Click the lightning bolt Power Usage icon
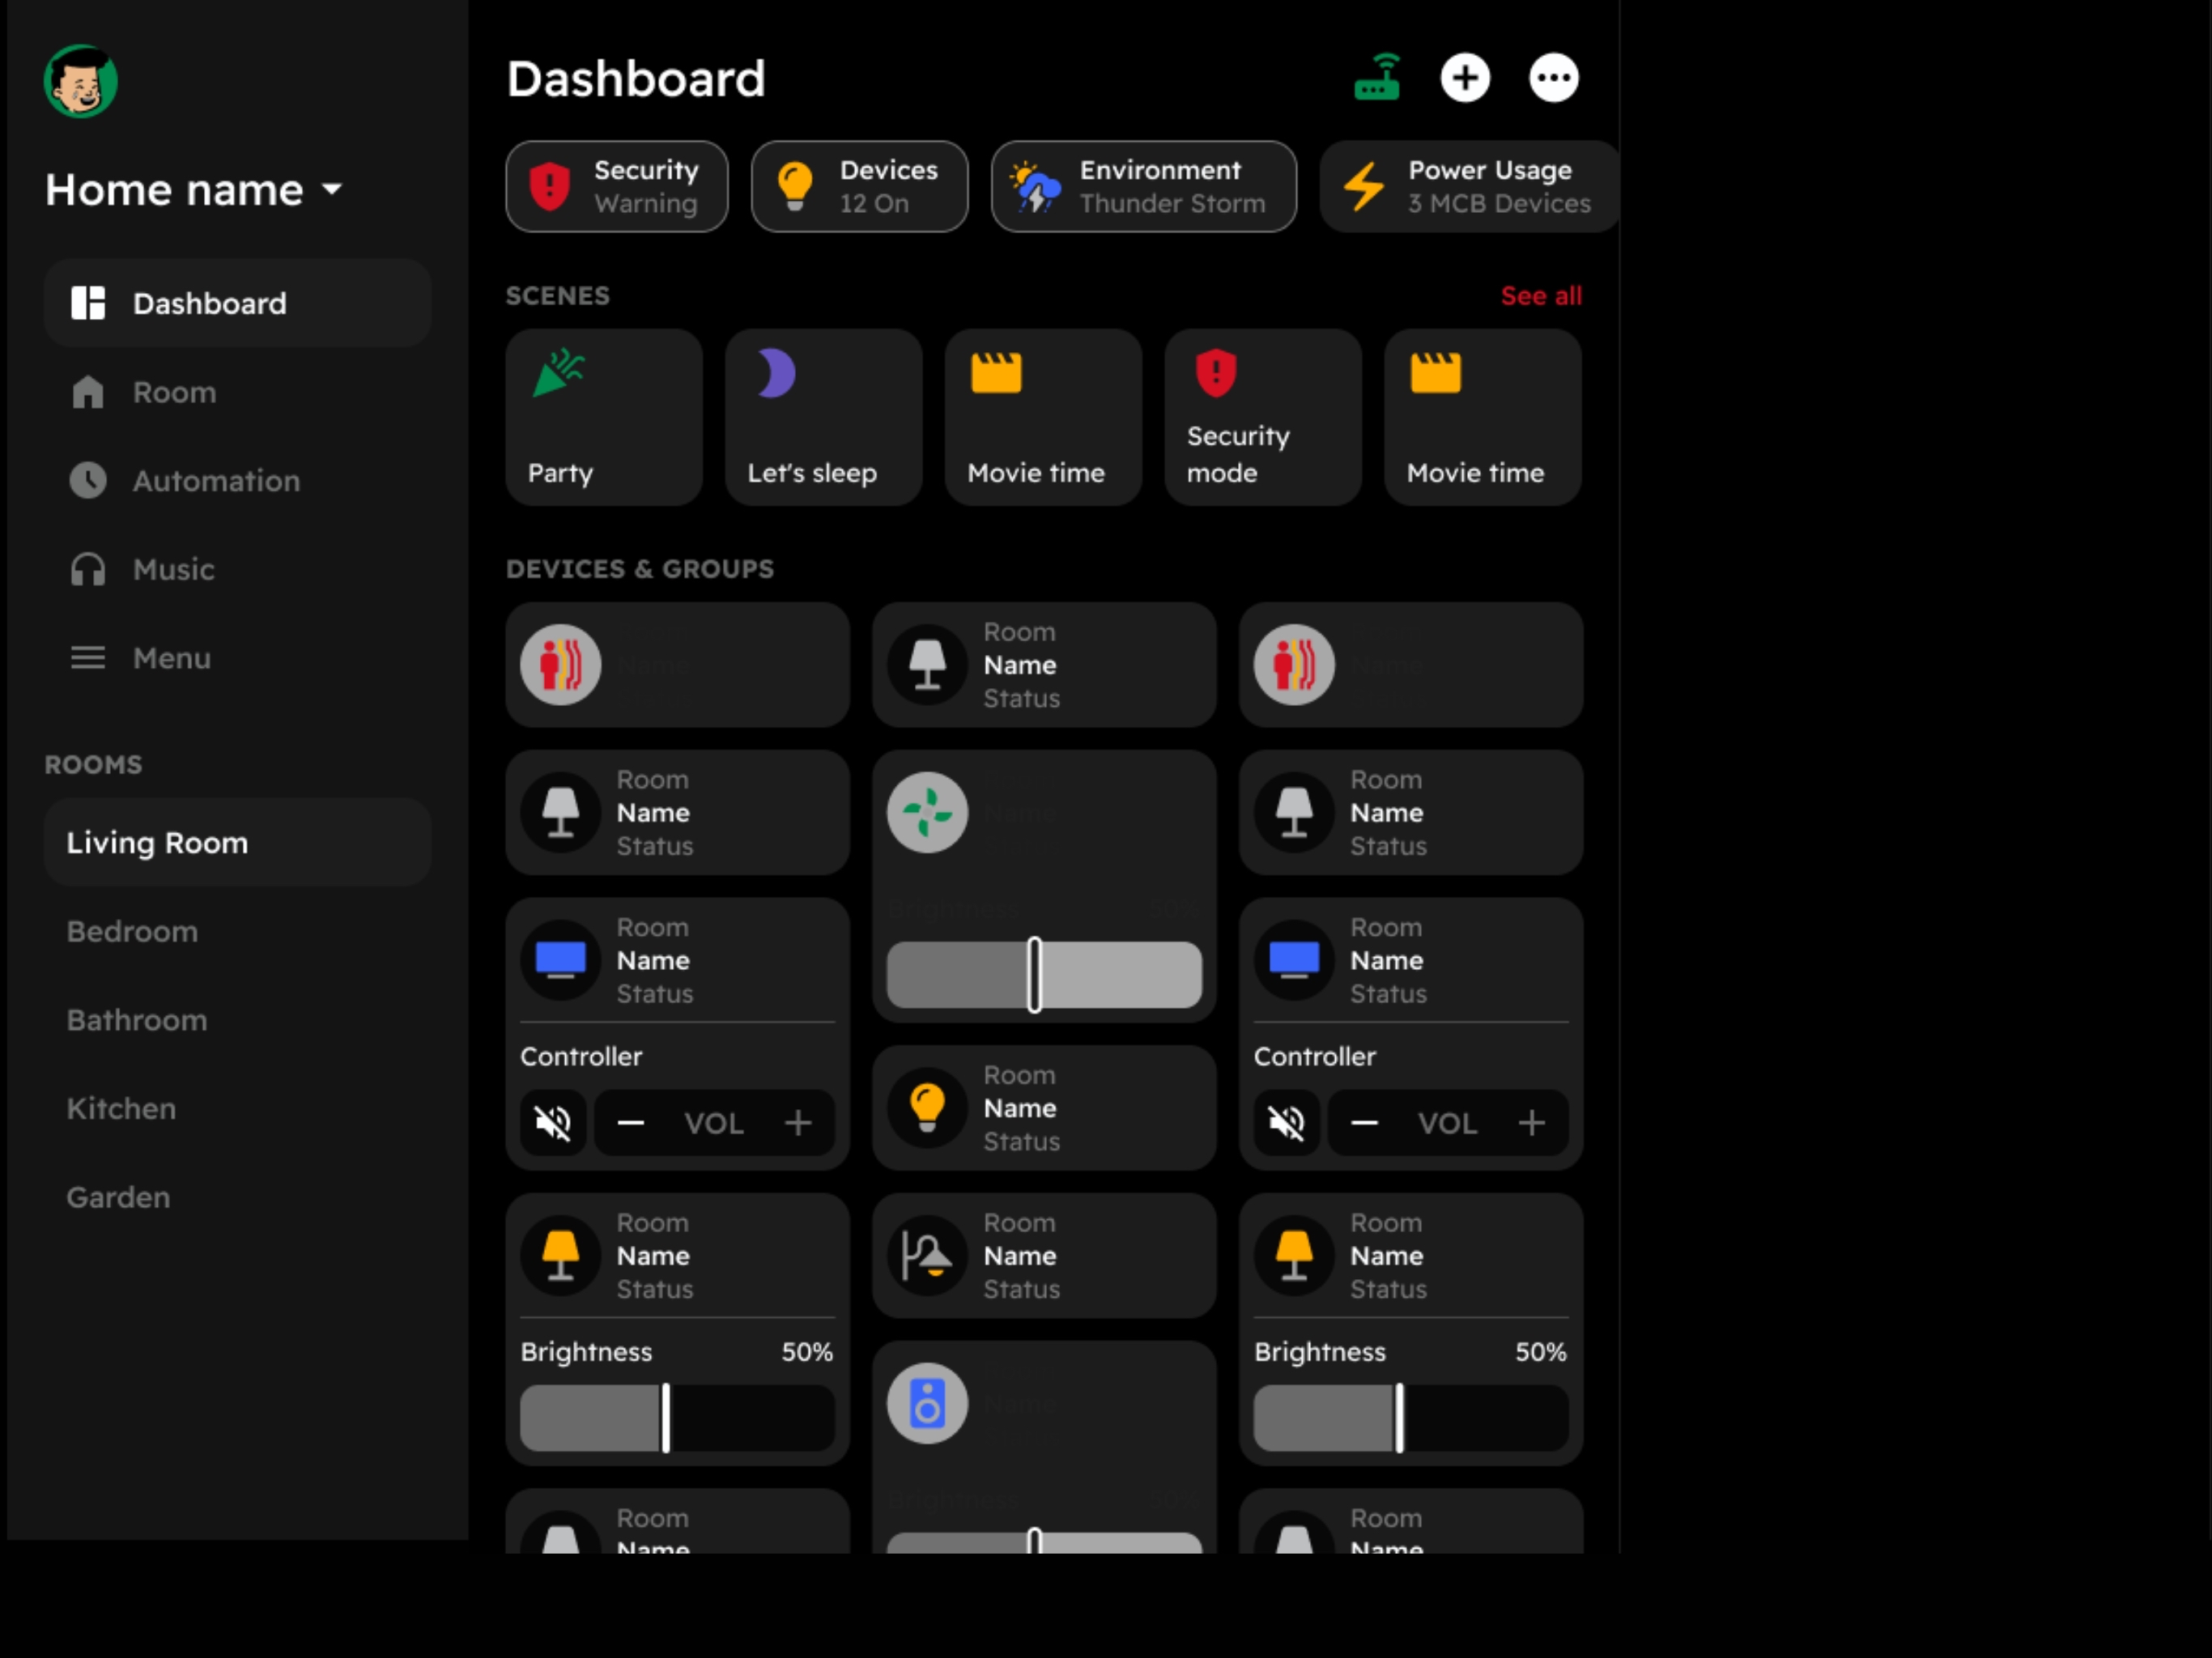 click(1364, 186)
